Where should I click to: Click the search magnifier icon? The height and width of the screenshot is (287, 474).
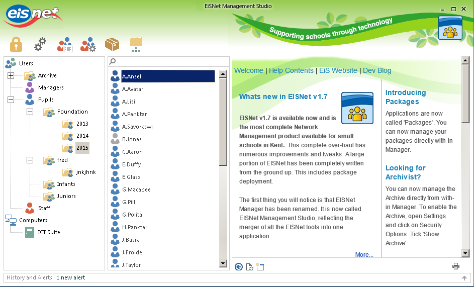(113, 61)
